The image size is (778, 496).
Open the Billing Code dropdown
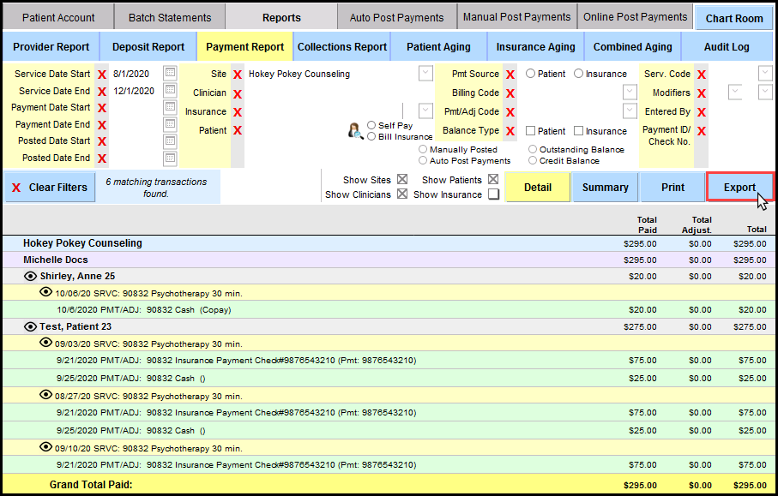(x=630, y=93)
